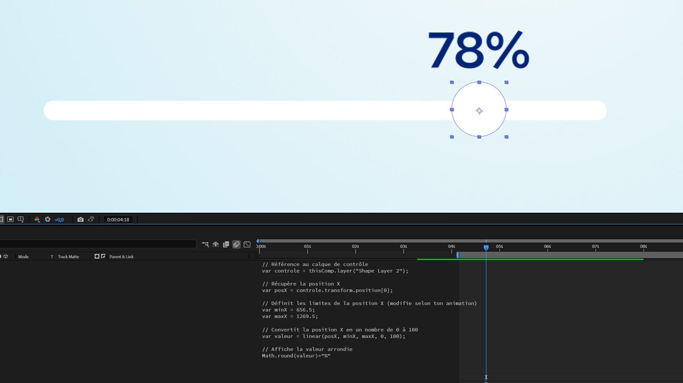Click the Parent & Link column header
683x383 pixels.
coord(121,257)
